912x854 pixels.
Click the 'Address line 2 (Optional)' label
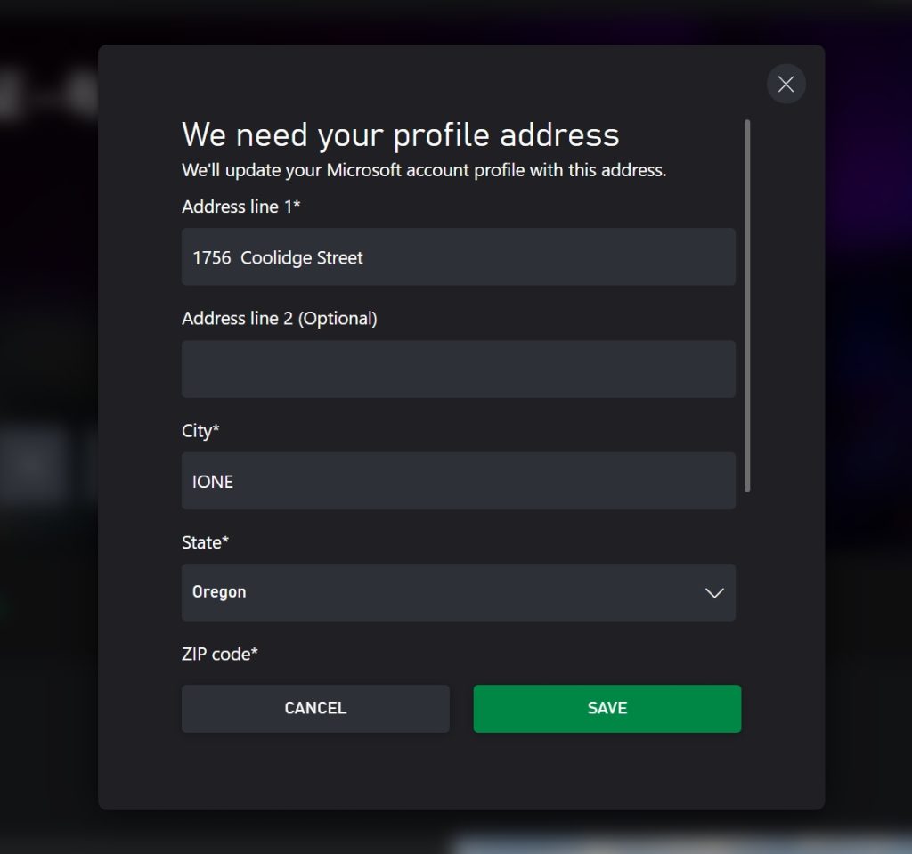click(x=279, y=319)
